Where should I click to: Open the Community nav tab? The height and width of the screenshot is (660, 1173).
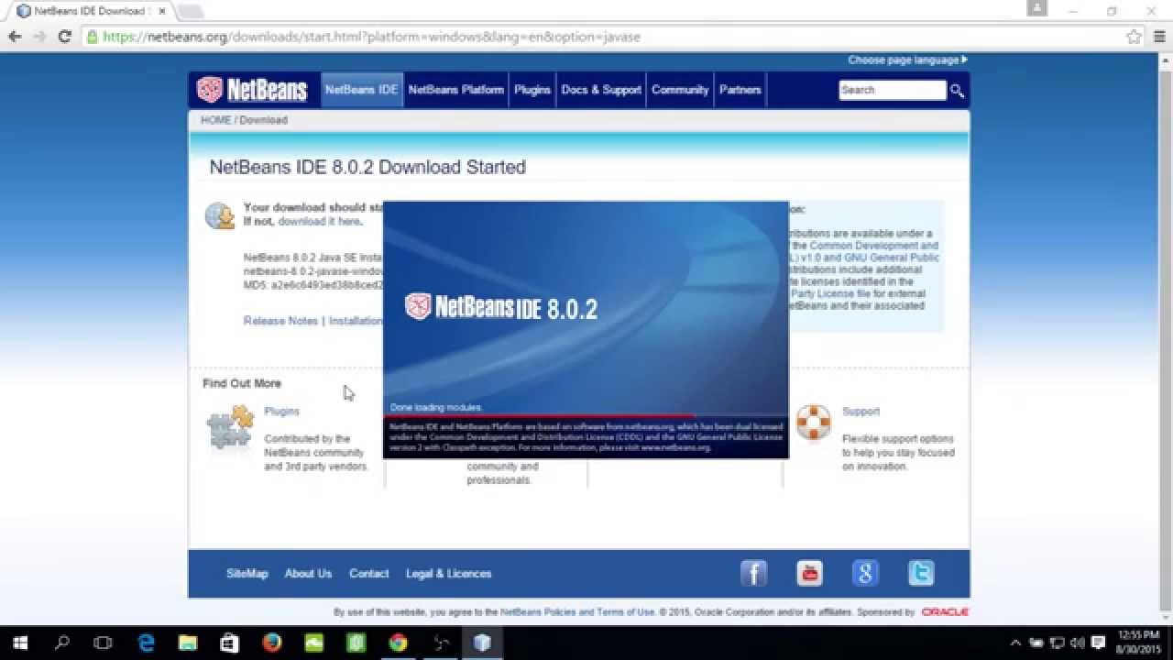point(680,90)
